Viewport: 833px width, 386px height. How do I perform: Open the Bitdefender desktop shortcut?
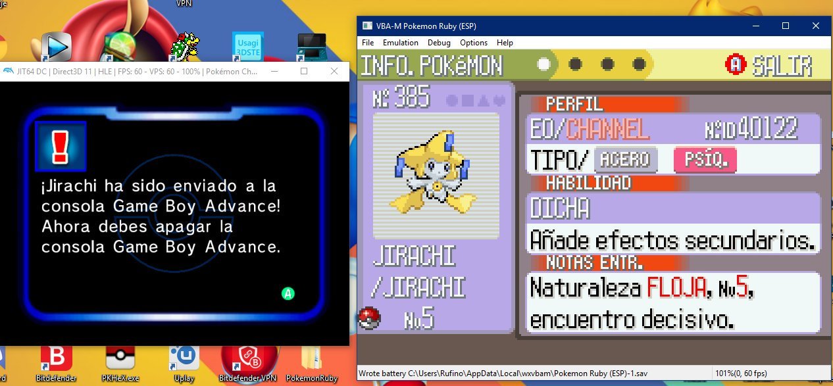click(x=56, y=364)
